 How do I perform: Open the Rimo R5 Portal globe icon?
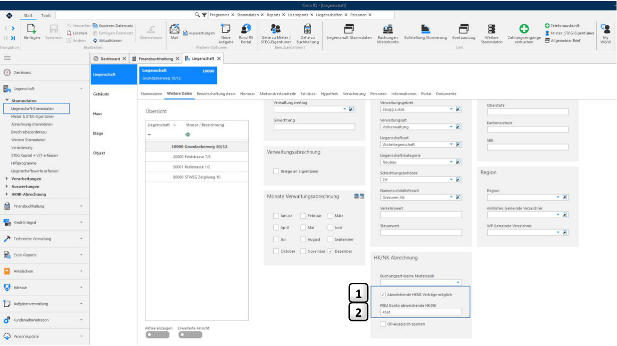point(246,29)
